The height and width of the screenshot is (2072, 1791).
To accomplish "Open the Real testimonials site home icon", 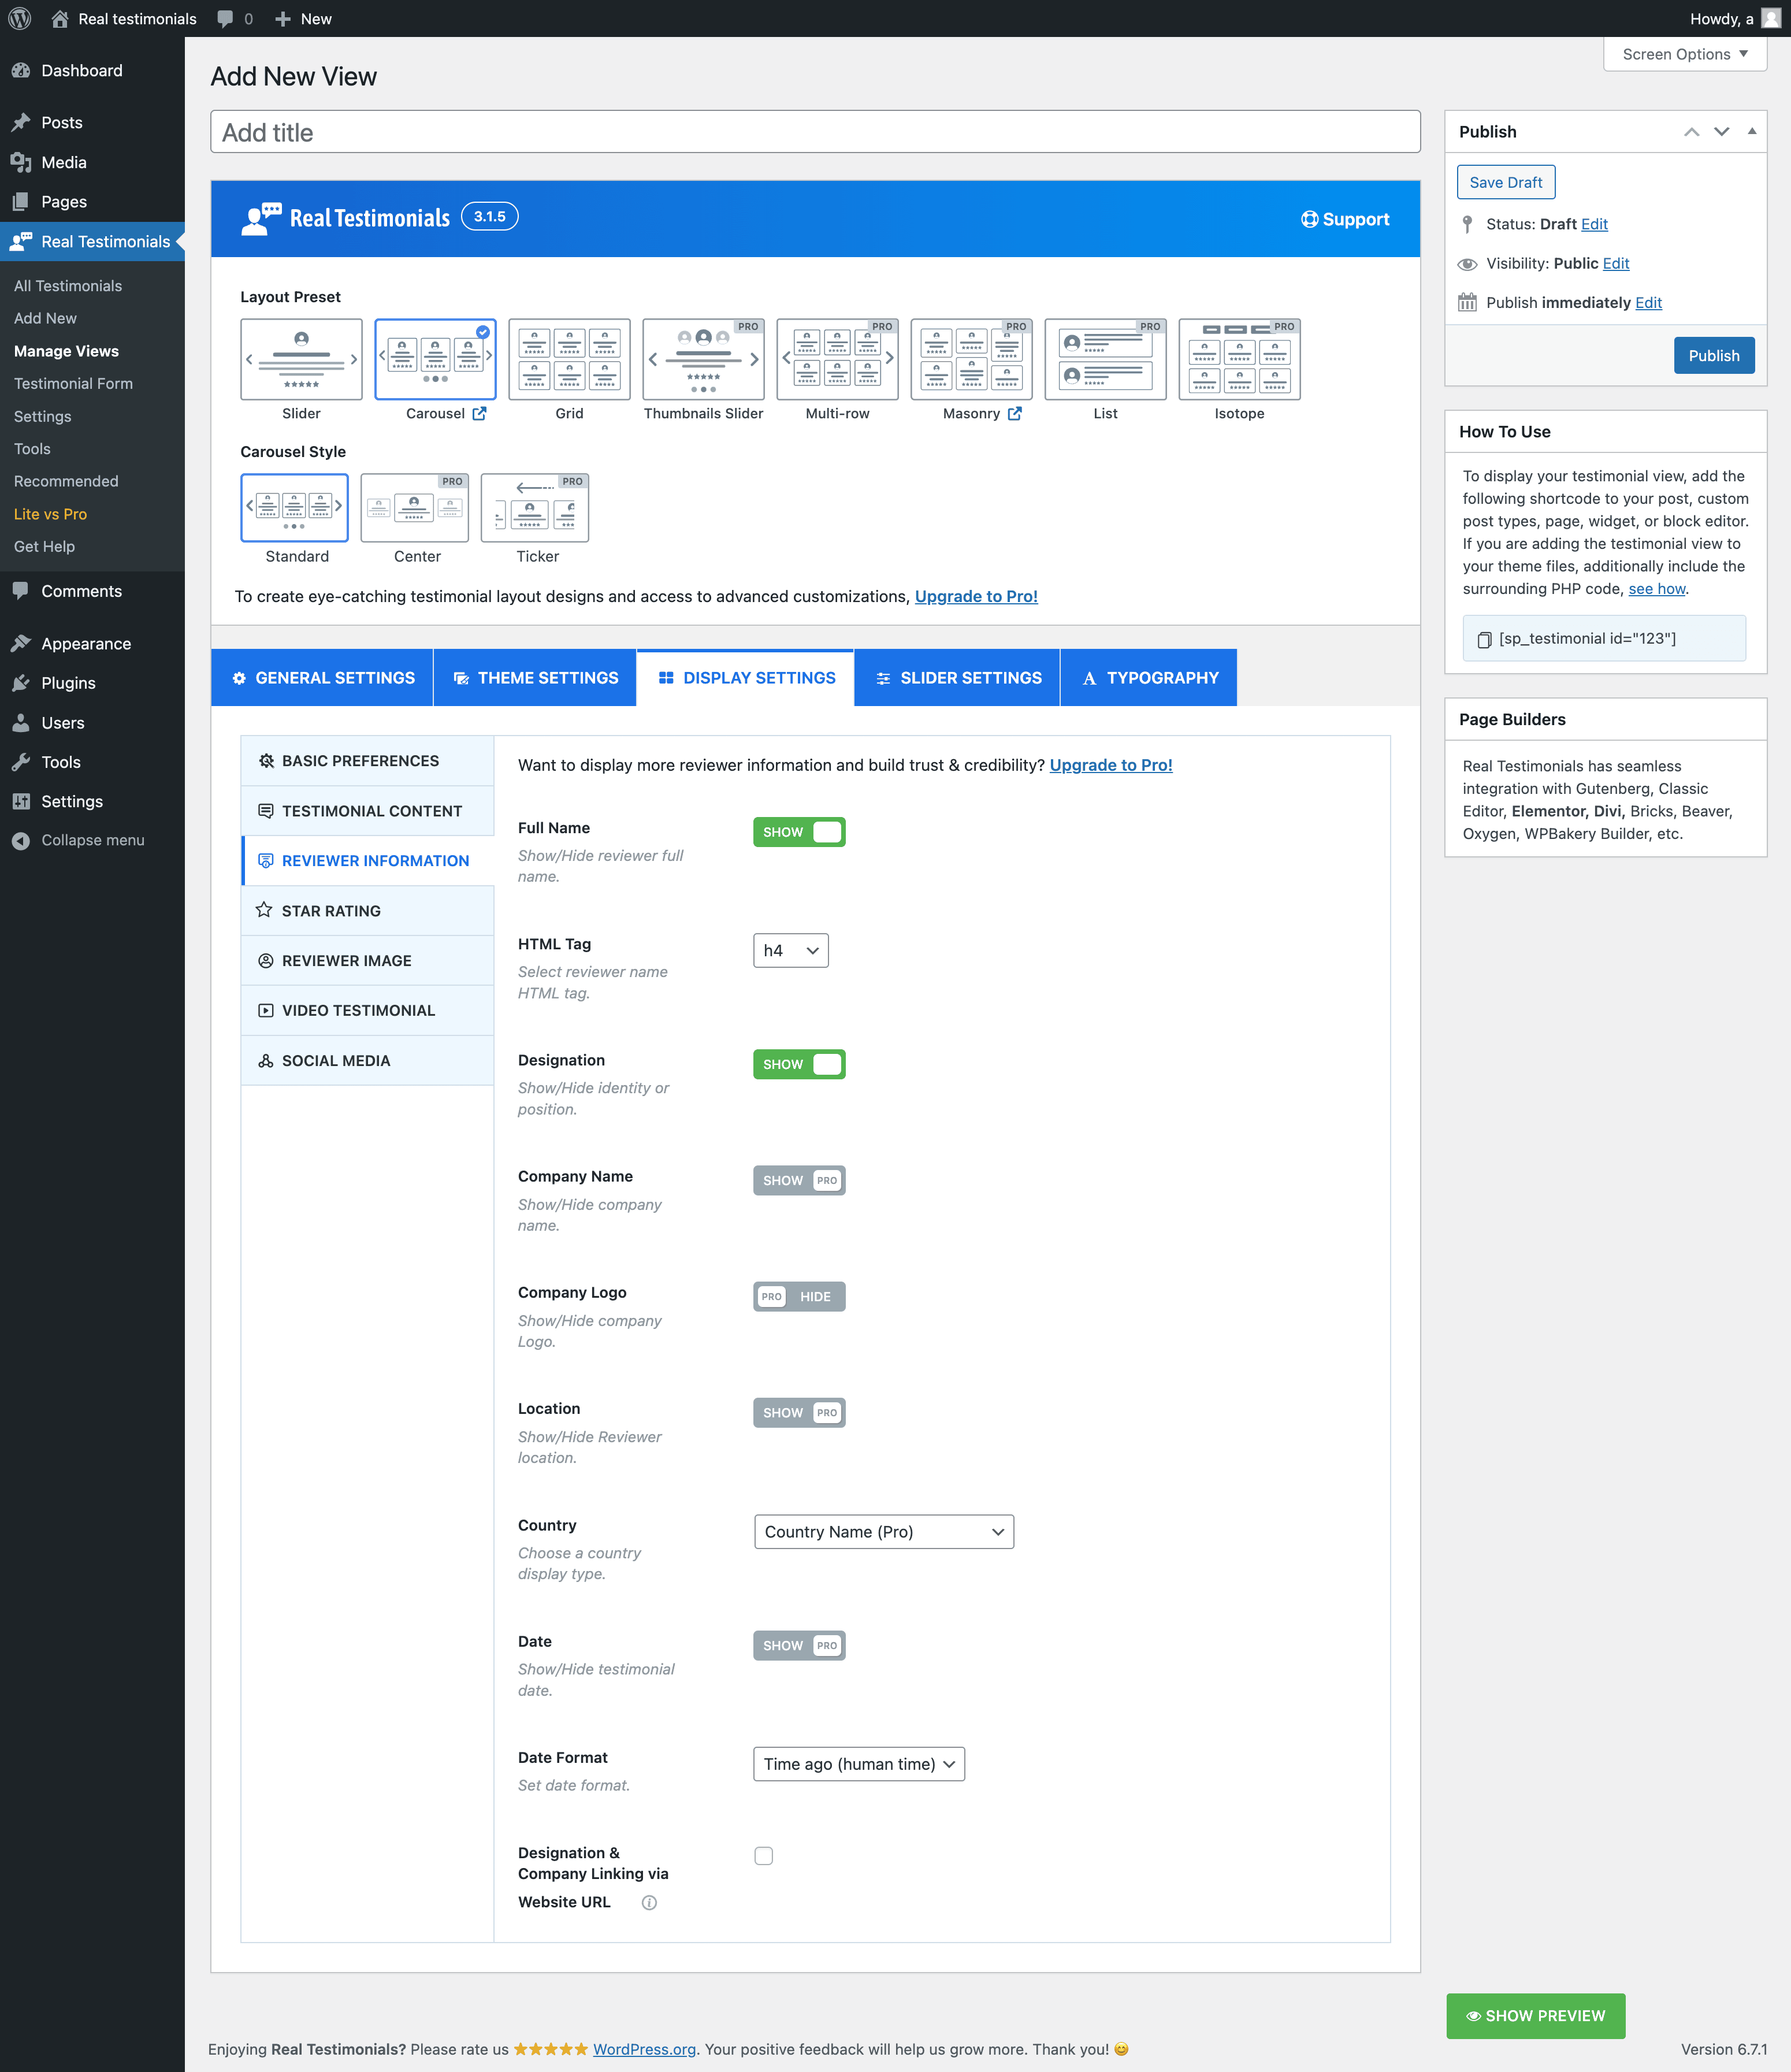I will click(60, 18).
